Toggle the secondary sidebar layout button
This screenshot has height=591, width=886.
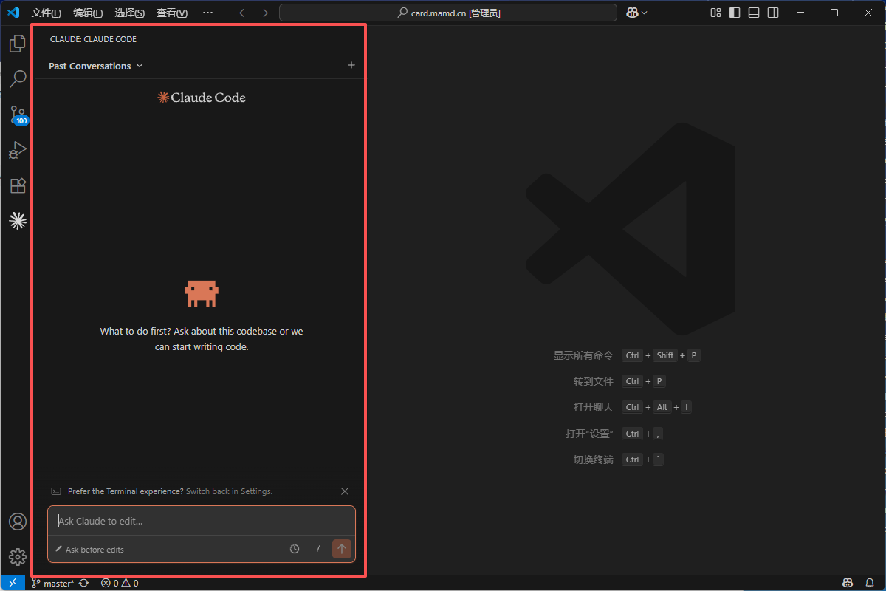(x=773, y=13)
